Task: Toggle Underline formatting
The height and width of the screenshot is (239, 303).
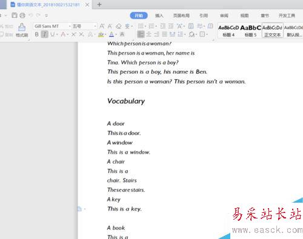Action: (x=53, y=34)
